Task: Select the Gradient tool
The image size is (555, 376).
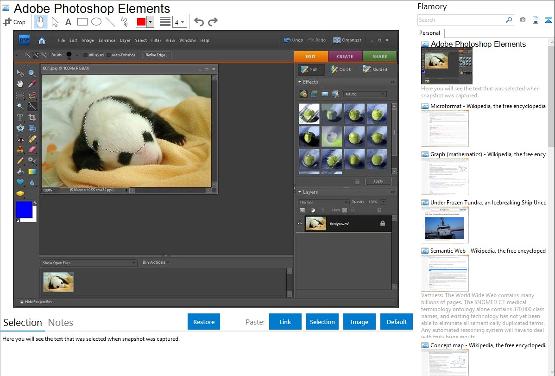Action: coord(32,172)
